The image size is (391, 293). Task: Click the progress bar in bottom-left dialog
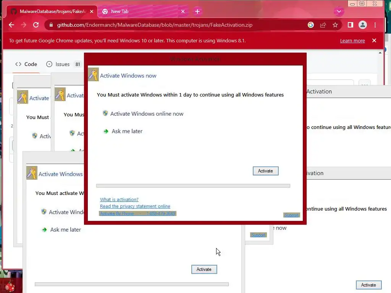point(132,284)
